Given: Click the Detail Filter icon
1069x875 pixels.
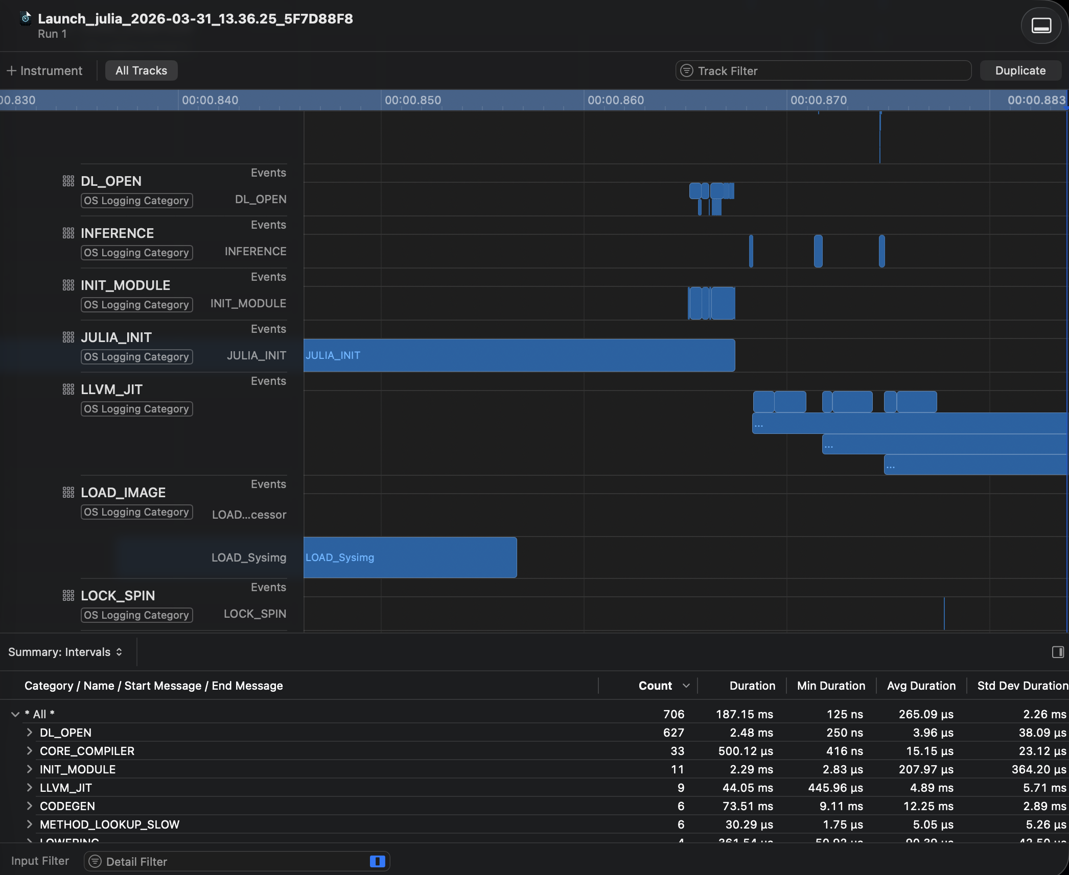Looking at the screenshot, I should (95, 862).
